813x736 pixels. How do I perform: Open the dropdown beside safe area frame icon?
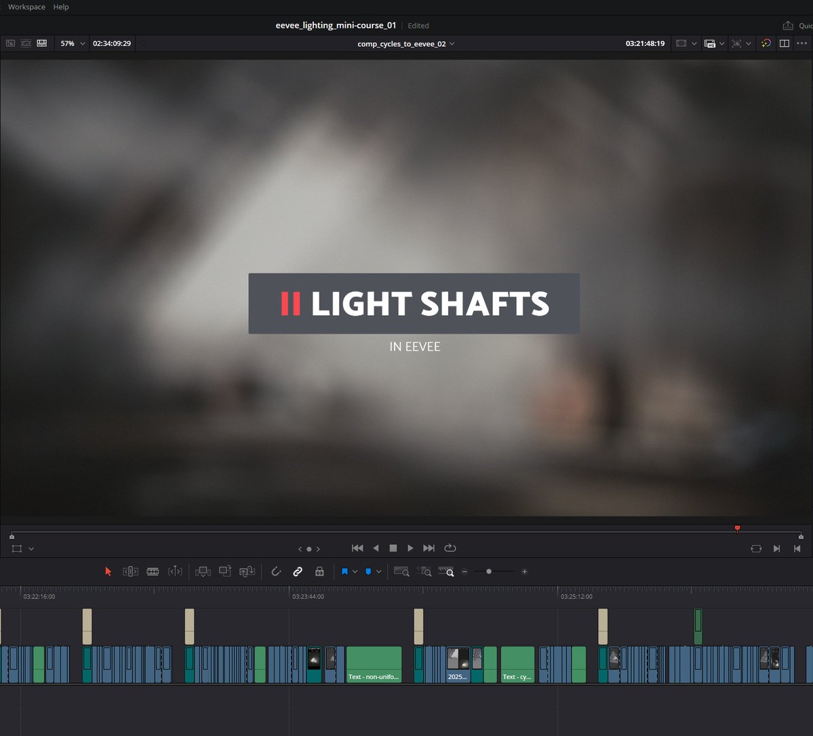694,43
